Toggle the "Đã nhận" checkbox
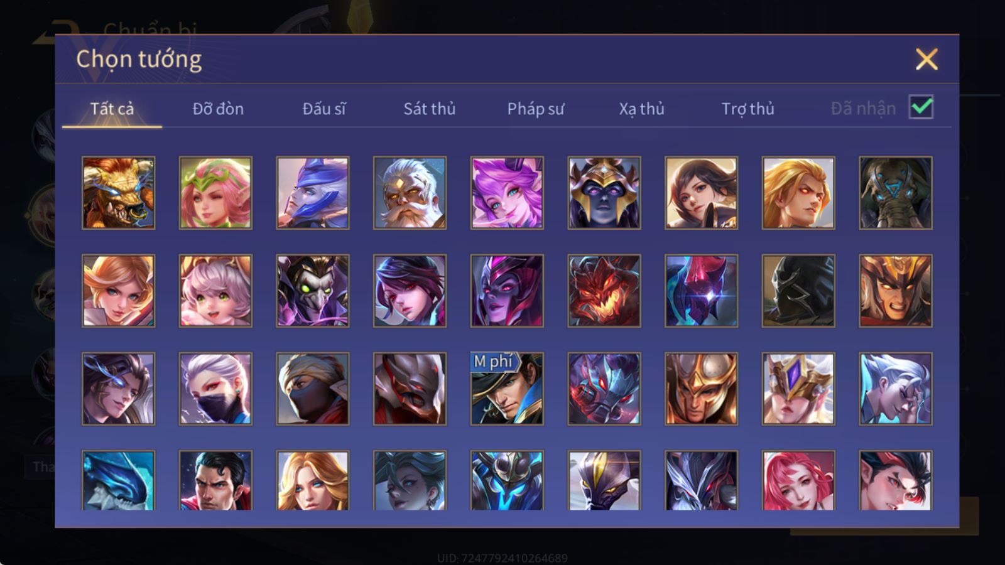 (921, 107)
